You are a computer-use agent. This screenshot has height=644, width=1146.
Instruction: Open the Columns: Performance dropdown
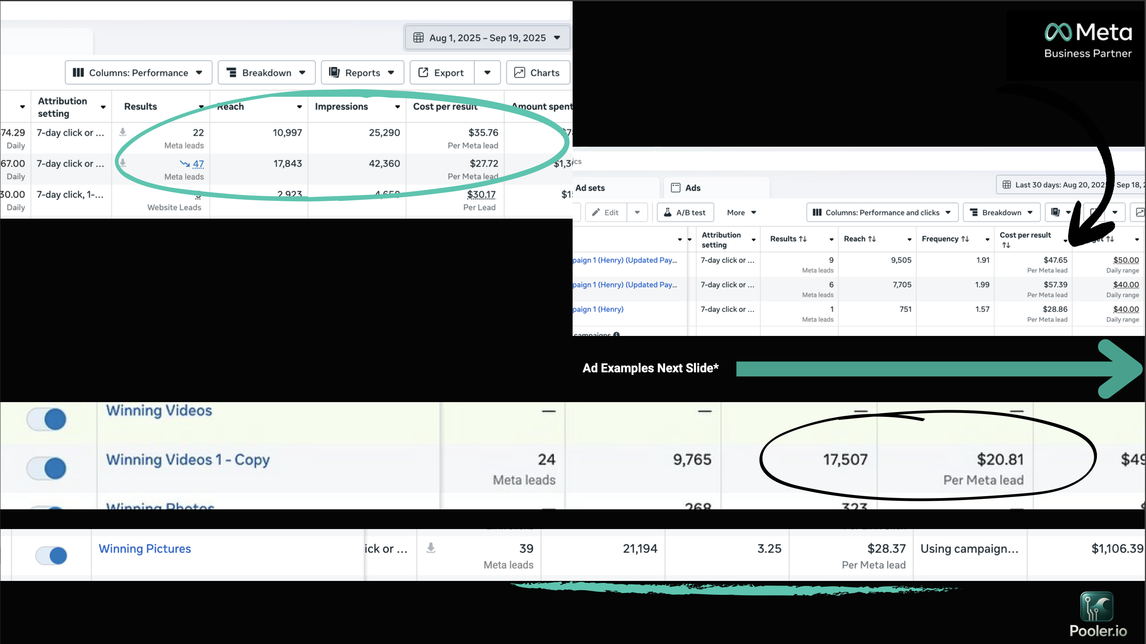(x=139, y=72)
